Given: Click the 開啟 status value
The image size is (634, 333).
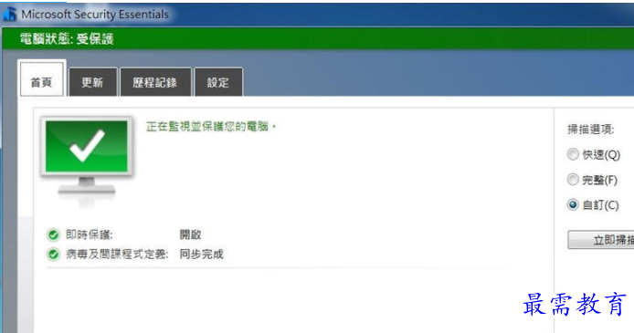Looking at the screenshot, I should (x=190, y=234).
